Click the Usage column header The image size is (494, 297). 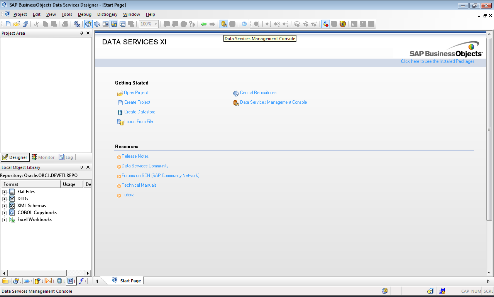click(72, 184)
